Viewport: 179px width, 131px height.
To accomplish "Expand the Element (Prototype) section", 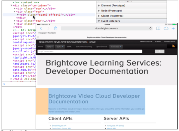I will tap(99, 5).
